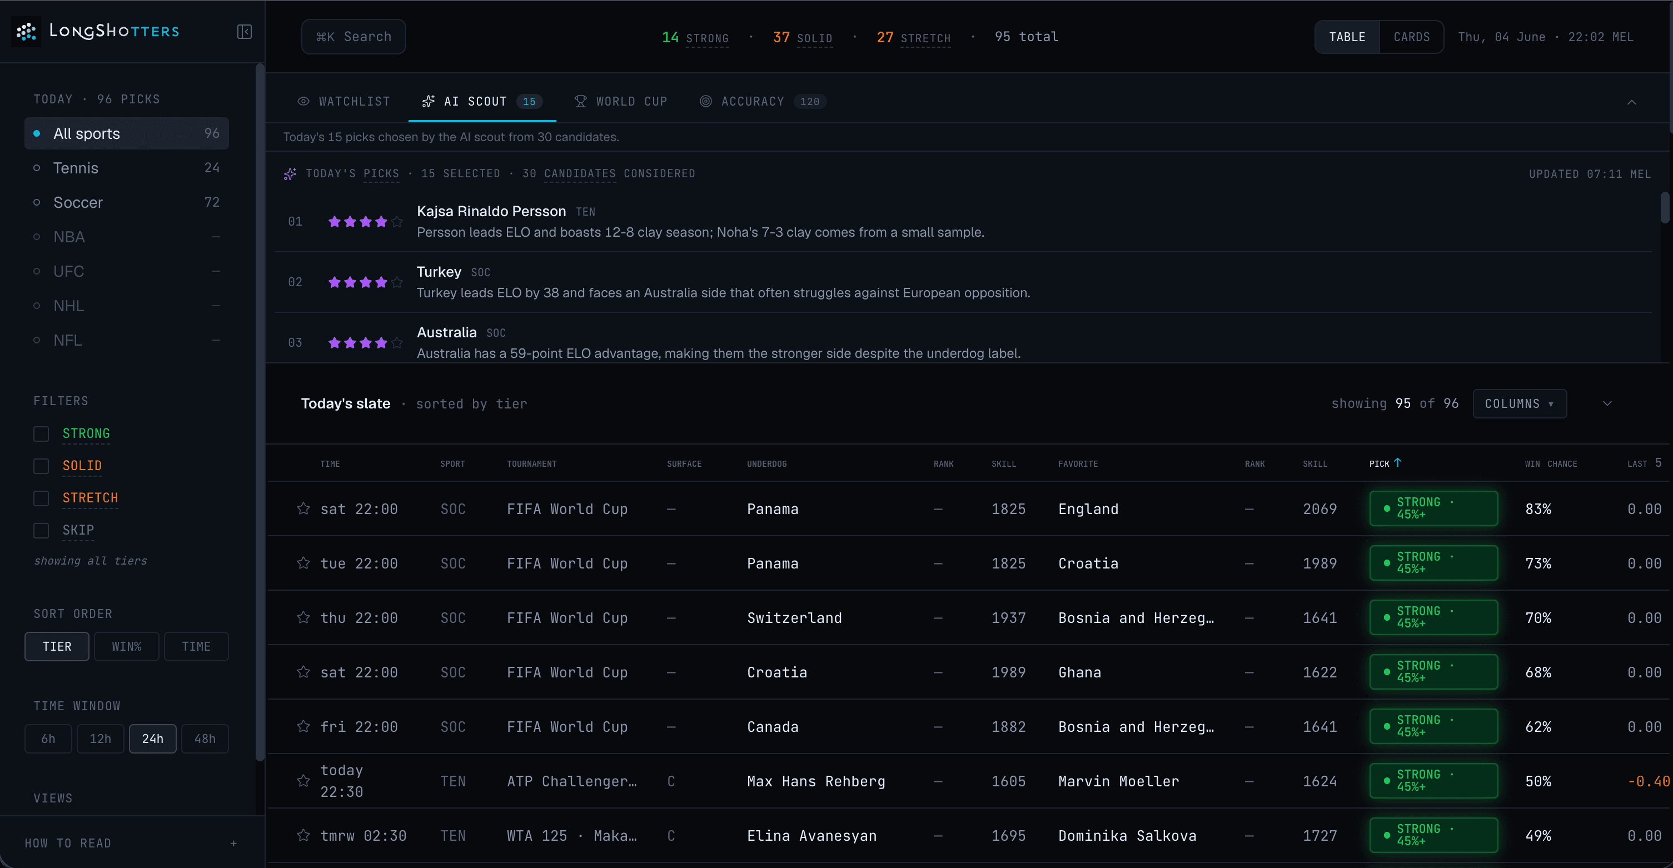Image resolution: width=1673 pixels, height=868 pixels.
Task: Sort picks by TIER
Action: point(57,647)
